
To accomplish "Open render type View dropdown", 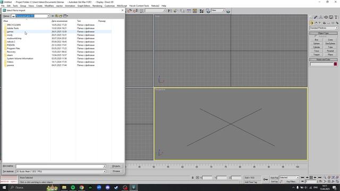I will tap(223, 10).
